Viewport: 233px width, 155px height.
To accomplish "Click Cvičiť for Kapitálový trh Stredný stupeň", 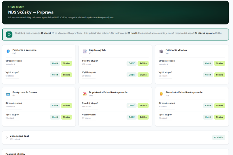I will click(x=132, y=63).
